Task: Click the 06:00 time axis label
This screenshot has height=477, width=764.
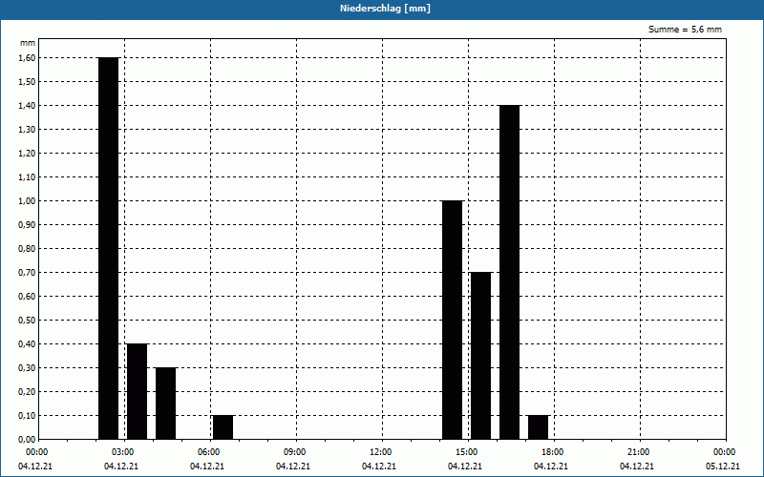Action: pos(208,452)
